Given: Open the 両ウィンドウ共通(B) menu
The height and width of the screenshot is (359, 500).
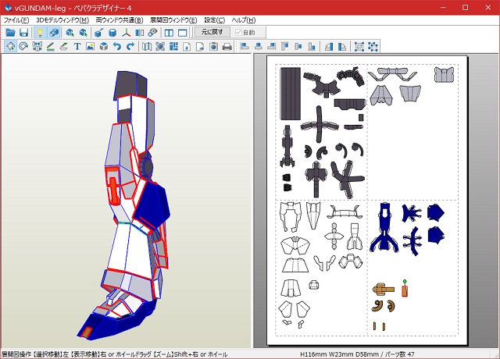Looking at the screenshot, I should pyautogui.click(x=120, y=20).
